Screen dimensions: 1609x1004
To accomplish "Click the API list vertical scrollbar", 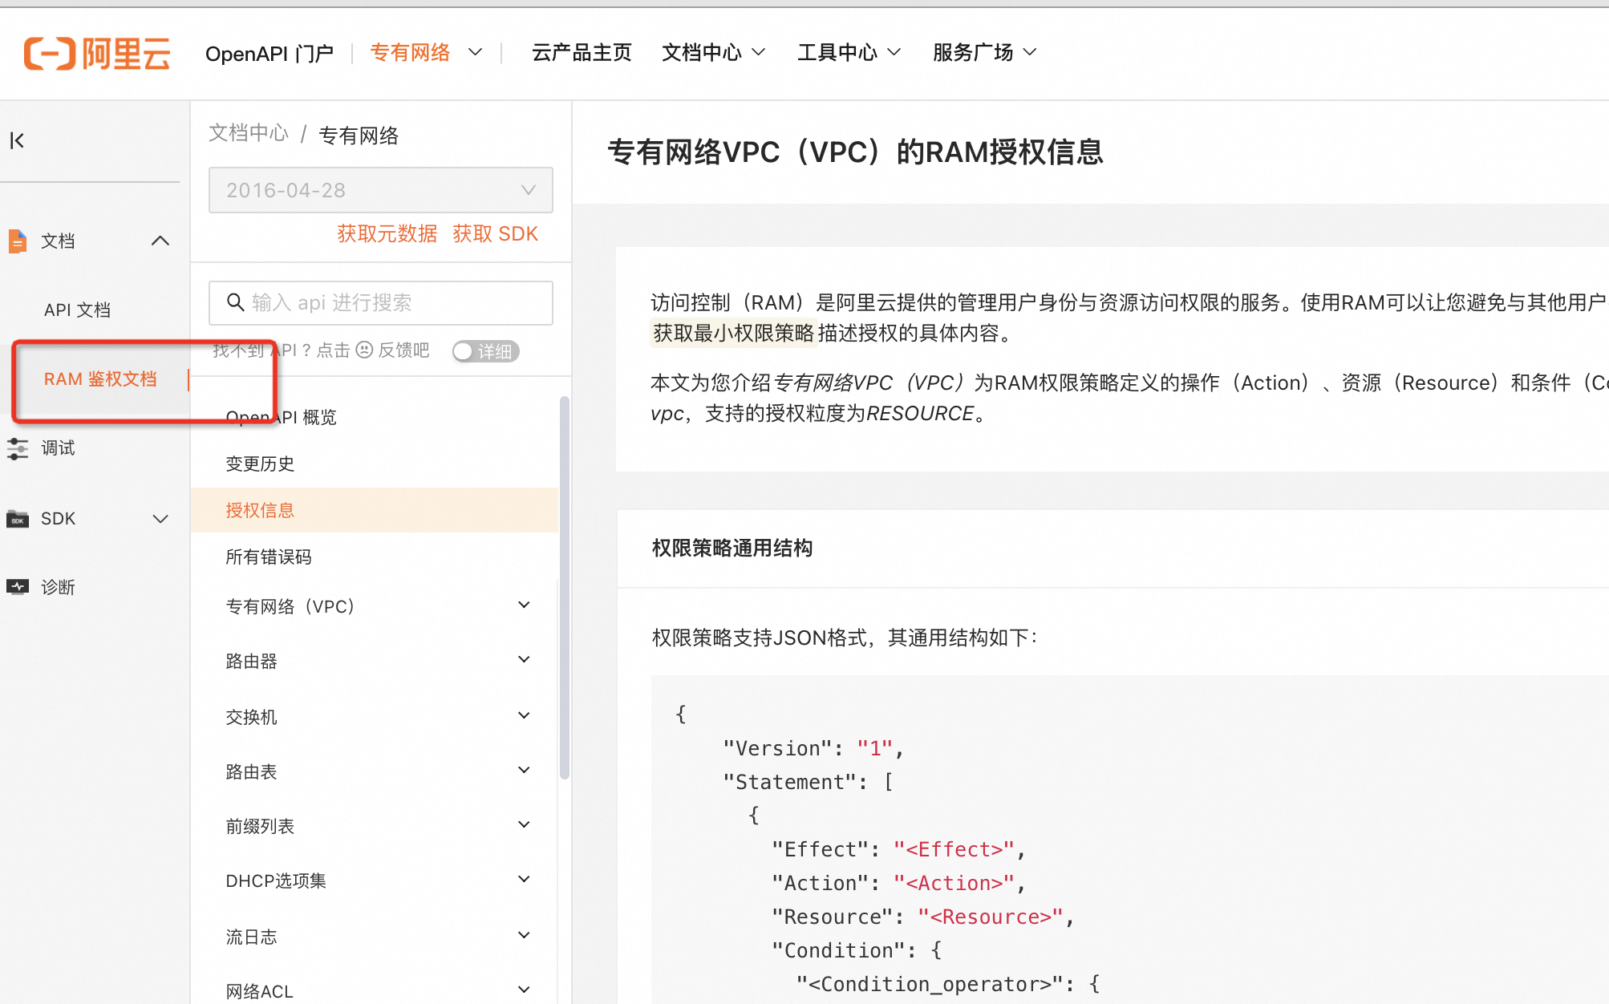I will [565, 587].
